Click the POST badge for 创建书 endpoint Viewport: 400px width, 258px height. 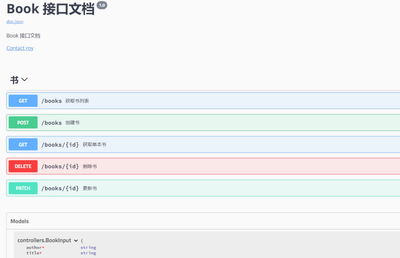pos(23,122)
